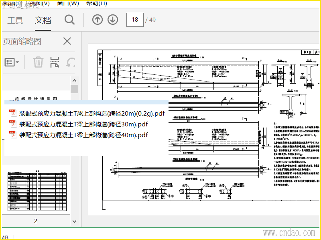Screen dimensions: 321x240
Task: Click the delete page trash icon
Action: [38, 62]
